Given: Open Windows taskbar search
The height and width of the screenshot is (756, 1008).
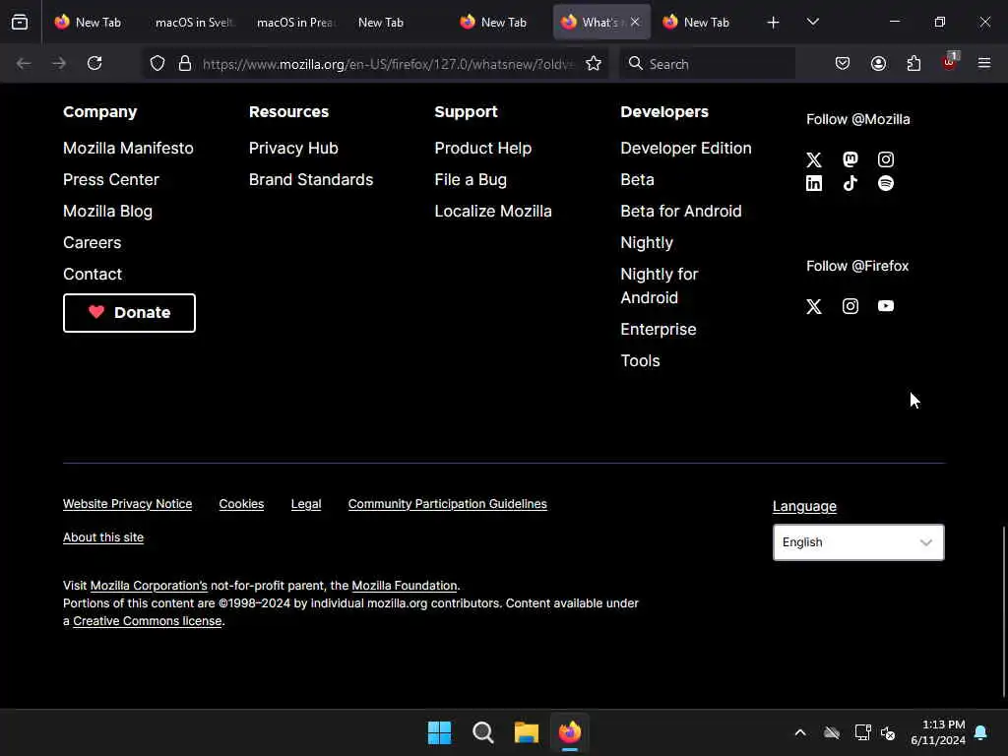Looking at the screenshot, I should pos(482,732).
